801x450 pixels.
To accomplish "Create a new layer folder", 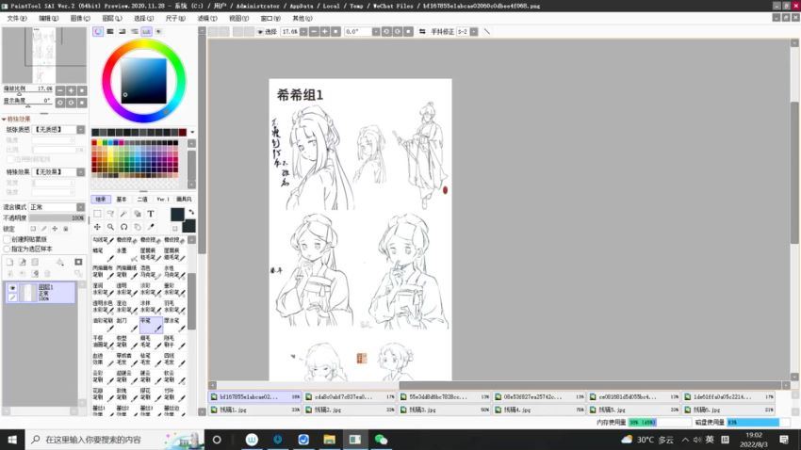I will (35, 263).
